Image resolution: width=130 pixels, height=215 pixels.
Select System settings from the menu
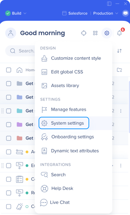64,123
